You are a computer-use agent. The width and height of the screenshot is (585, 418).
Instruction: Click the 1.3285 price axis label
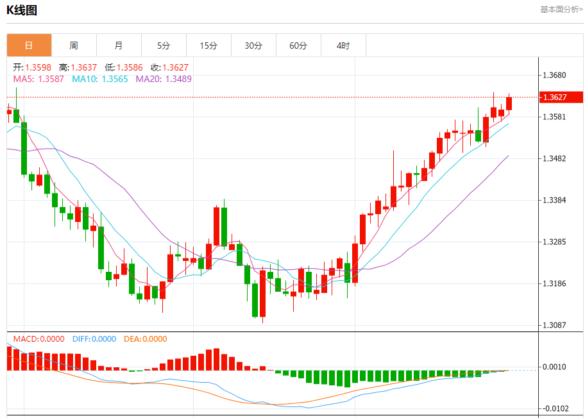coord(554,242)
